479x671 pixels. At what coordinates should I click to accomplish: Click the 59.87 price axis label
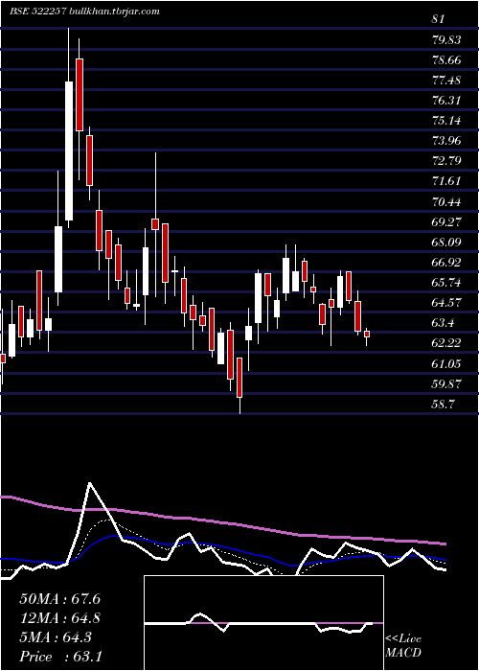coord(446,383)
